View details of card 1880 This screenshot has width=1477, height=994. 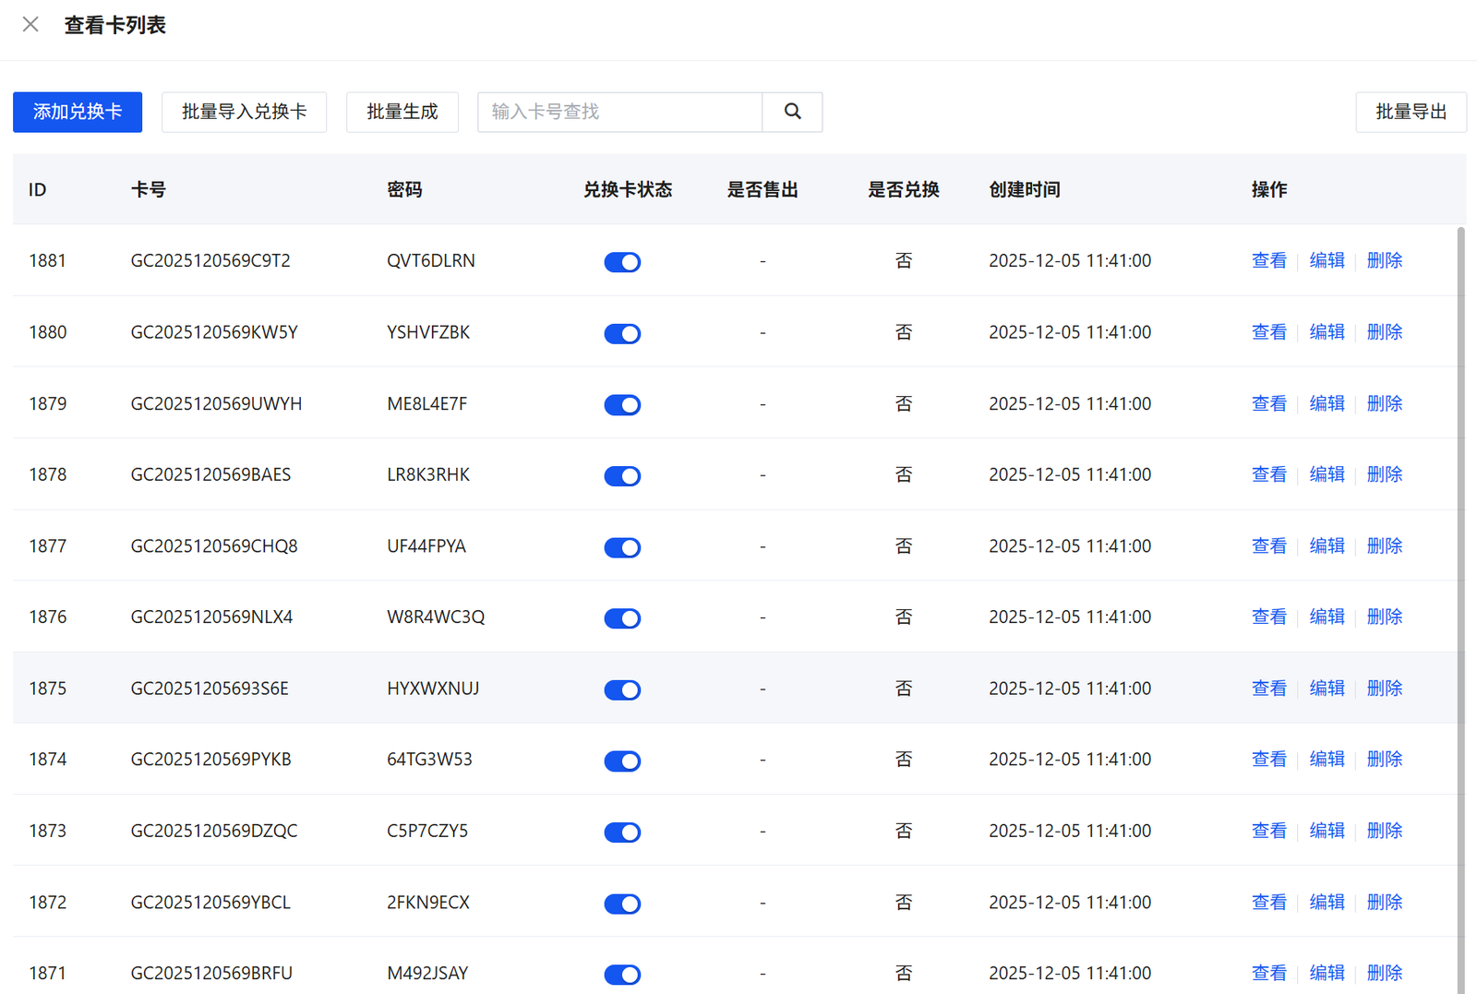(x=1268, y=332)
